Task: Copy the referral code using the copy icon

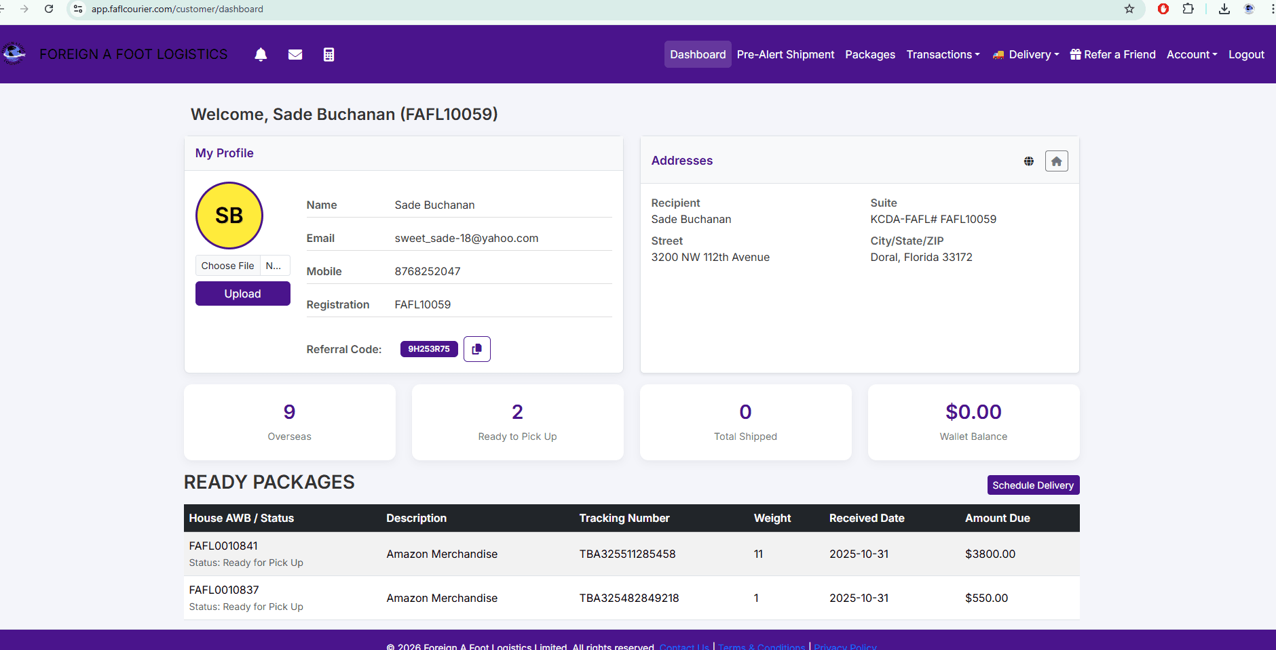Action: [476, 348]
